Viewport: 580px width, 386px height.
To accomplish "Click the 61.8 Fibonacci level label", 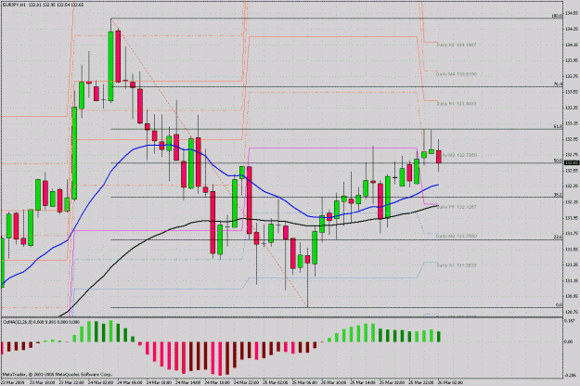I will 558,126.
